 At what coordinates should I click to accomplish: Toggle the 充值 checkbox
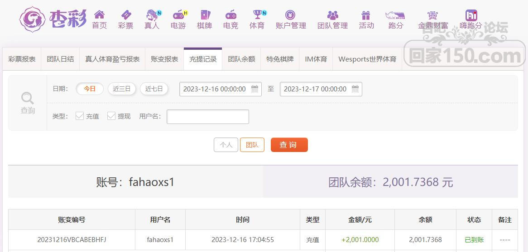(x=80, y=116)
